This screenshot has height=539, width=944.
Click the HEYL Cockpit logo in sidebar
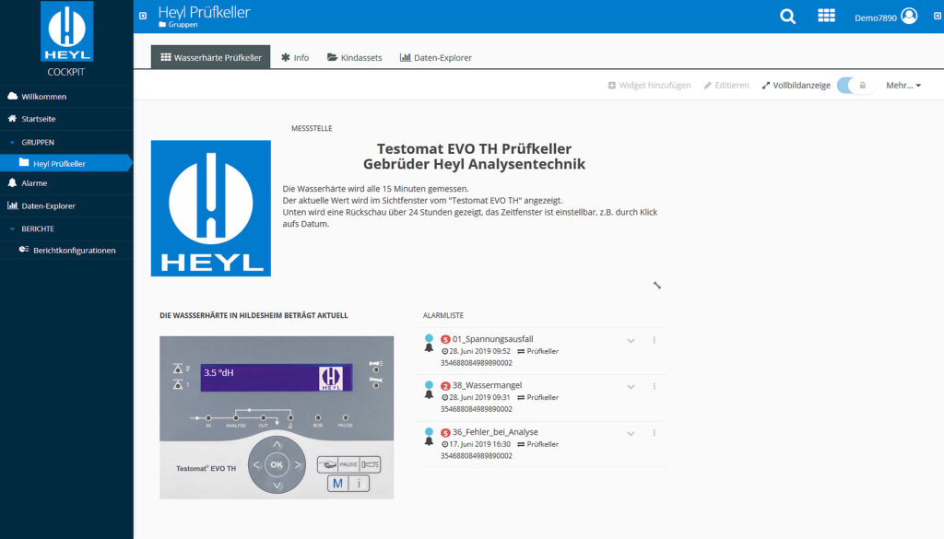(66, 31)
